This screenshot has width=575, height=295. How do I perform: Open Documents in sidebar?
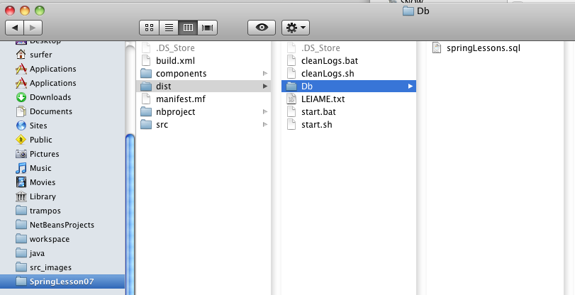(62, 111)
